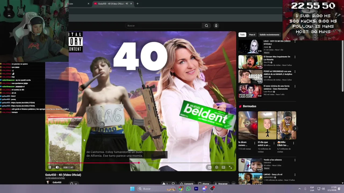The width and height of the screenshot is (344, 193).
Task: Open OBS Studio from the taskbar
Action: point(212,189)
